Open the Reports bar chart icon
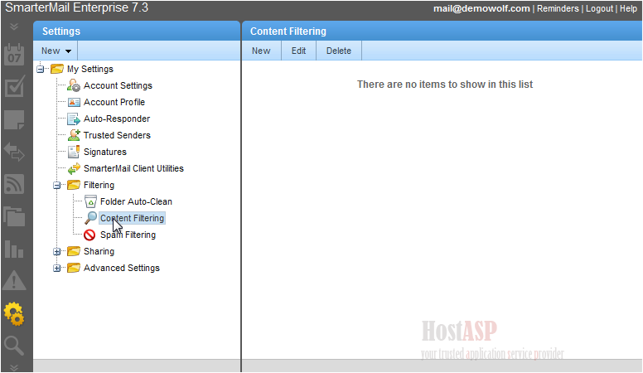643x373 pixels. 14,249
